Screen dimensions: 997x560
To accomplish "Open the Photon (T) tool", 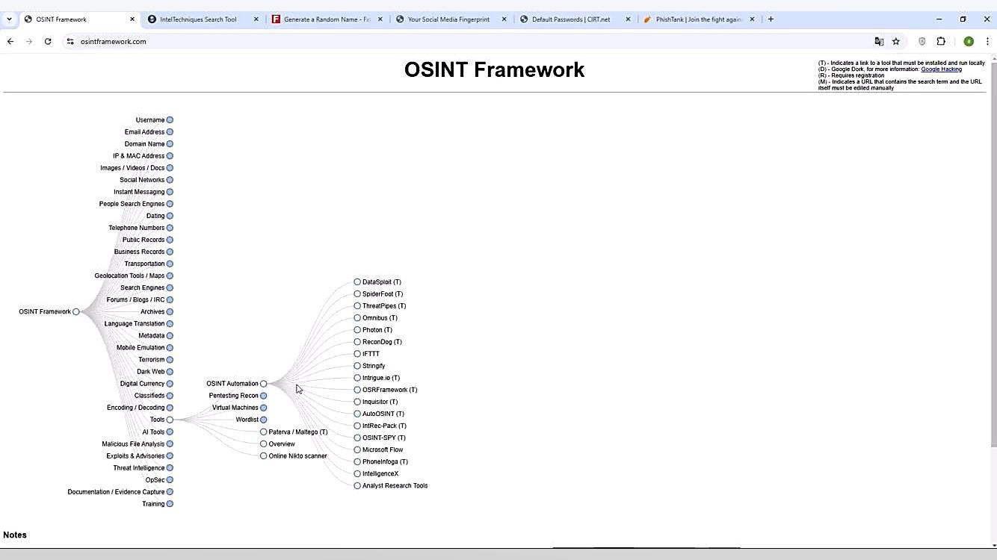I will point(377,330).
